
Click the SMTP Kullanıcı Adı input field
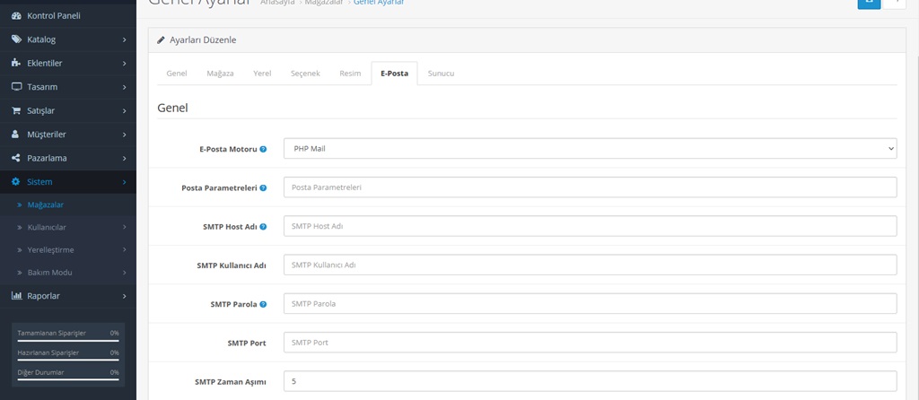pos(591,265)
